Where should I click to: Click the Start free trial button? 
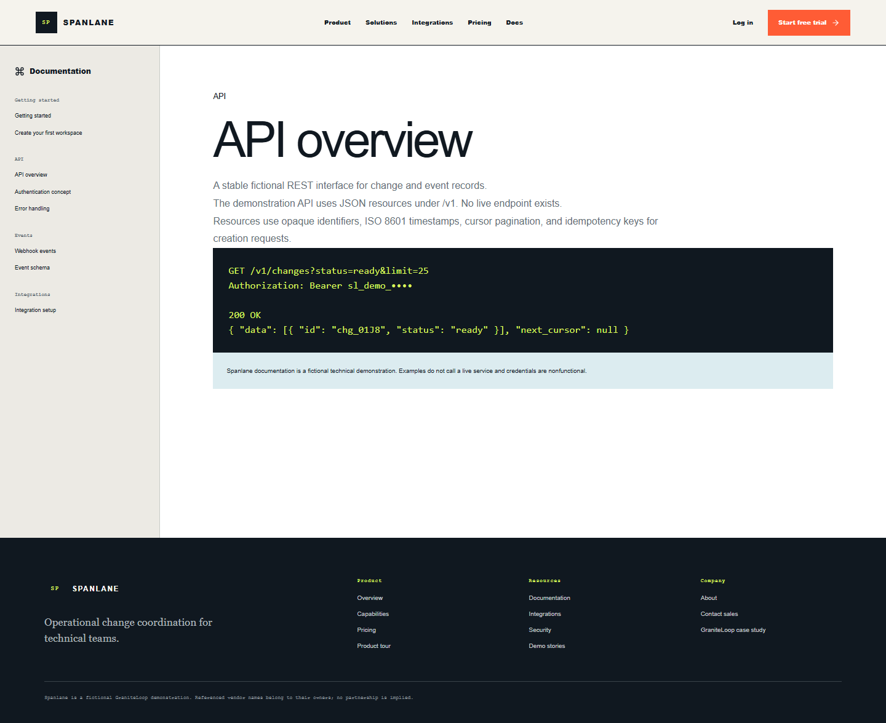tap(808, 23)
